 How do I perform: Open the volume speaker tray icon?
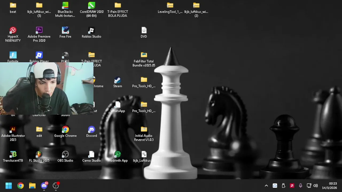(x=316, y=186)
